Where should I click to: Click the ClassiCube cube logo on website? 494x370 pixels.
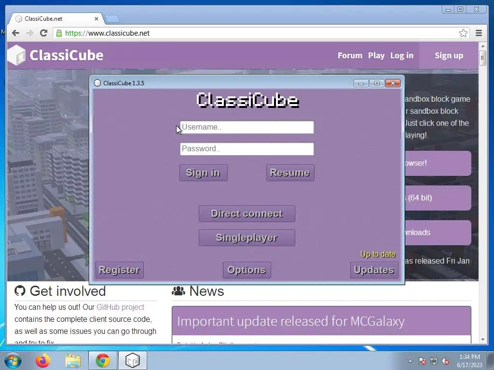[16, 55]
